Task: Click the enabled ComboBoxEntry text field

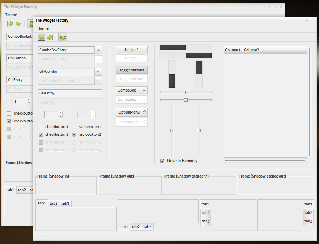Action: coord(66,50)
